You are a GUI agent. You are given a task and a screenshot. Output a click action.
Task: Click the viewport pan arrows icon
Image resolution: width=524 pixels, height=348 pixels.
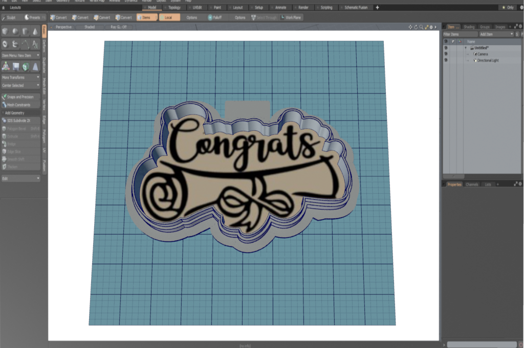(410, 27)
